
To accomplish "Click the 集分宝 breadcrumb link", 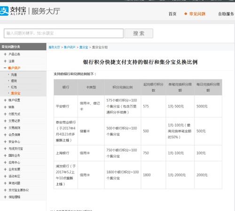I will click(x=84, y=47).
